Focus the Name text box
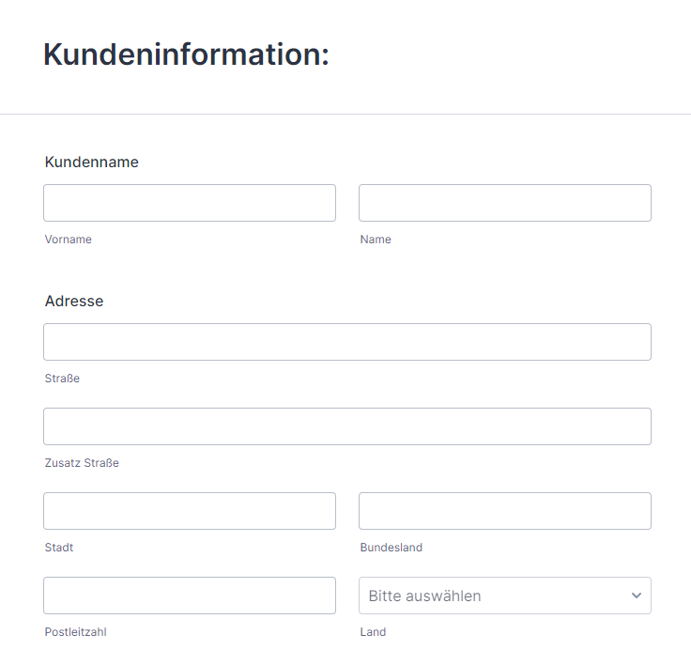This screenshot has height=650, width=691. click(x=505, y=203)
